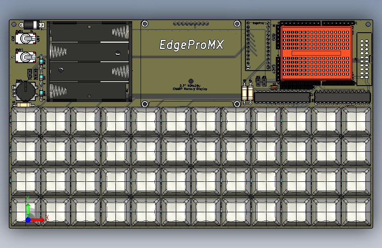
Task: Click the display area's bottom-left mounting hole
Action: [x=145, y=104]
